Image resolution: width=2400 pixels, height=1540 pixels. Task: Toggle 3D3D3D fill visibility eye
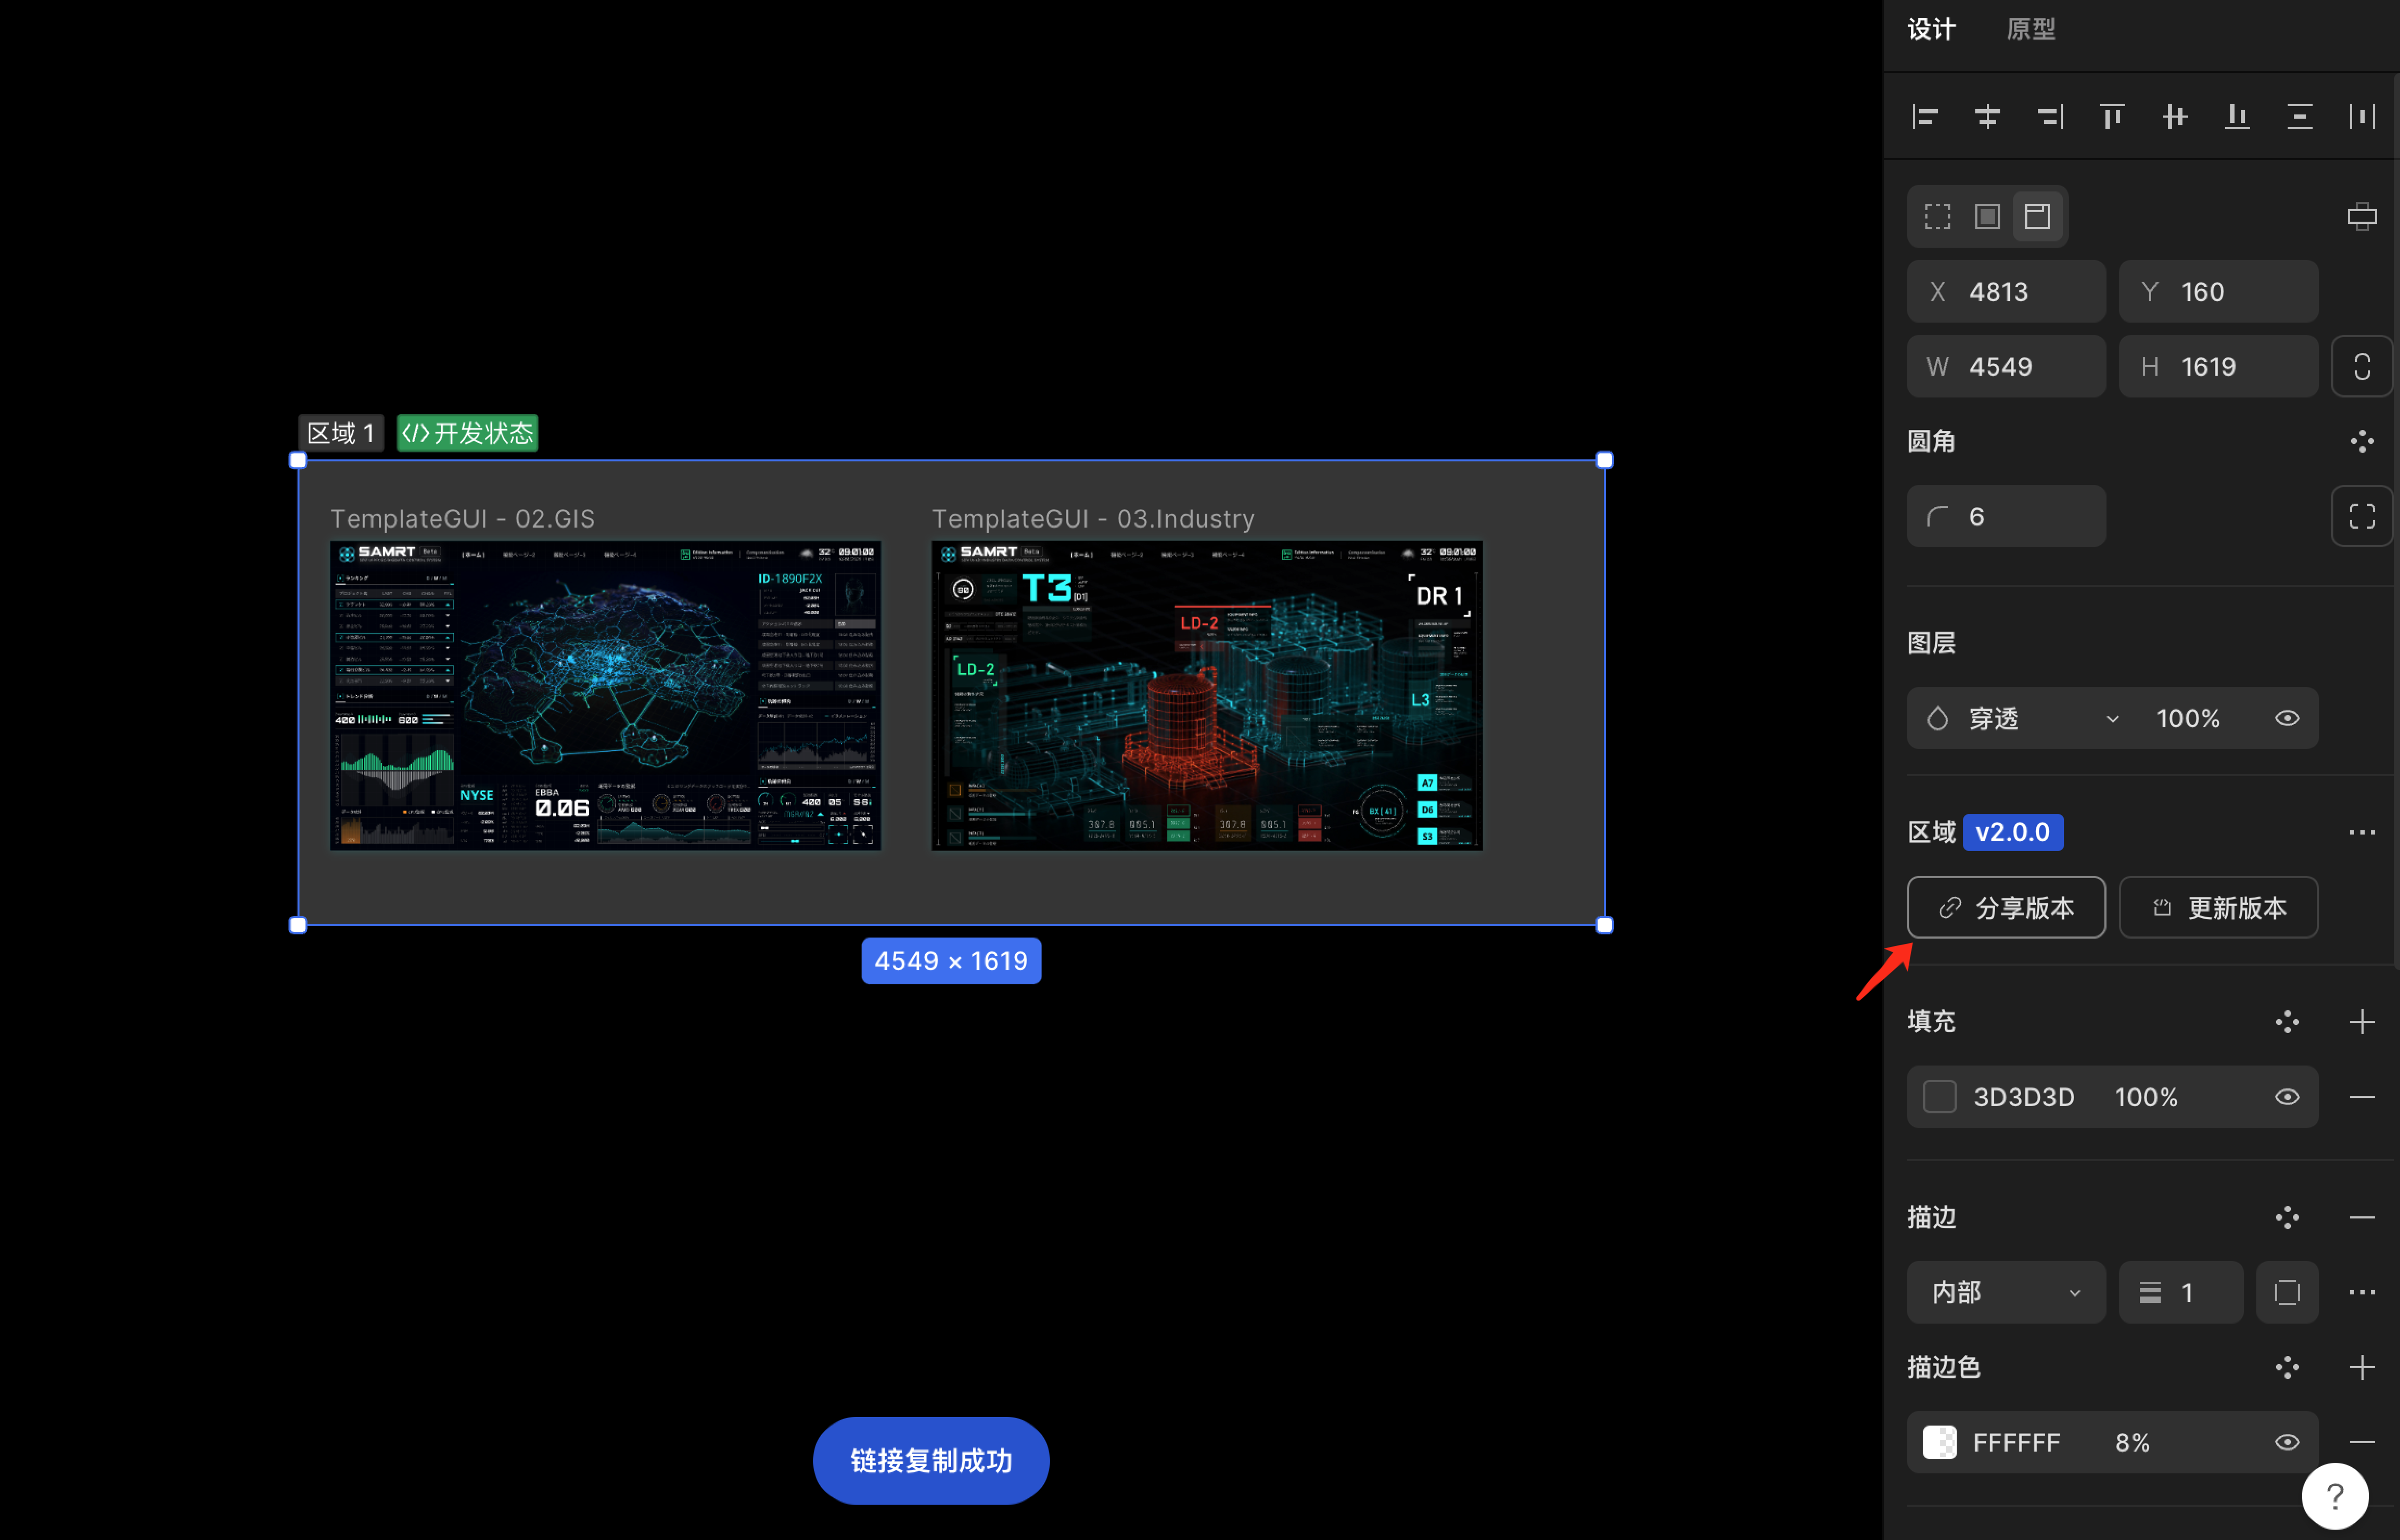point(2287,1097)
